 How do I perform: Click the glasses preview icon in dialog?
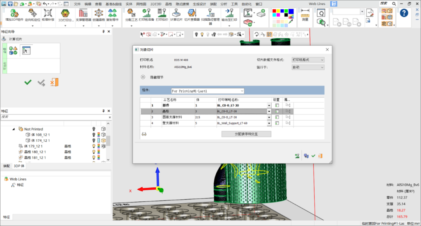(144, 134)
